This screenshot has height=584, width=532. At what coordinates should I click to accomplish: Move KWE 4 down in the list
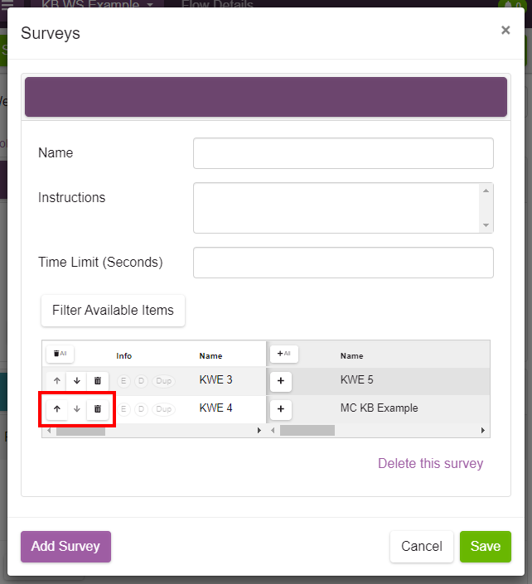point(77,409)
